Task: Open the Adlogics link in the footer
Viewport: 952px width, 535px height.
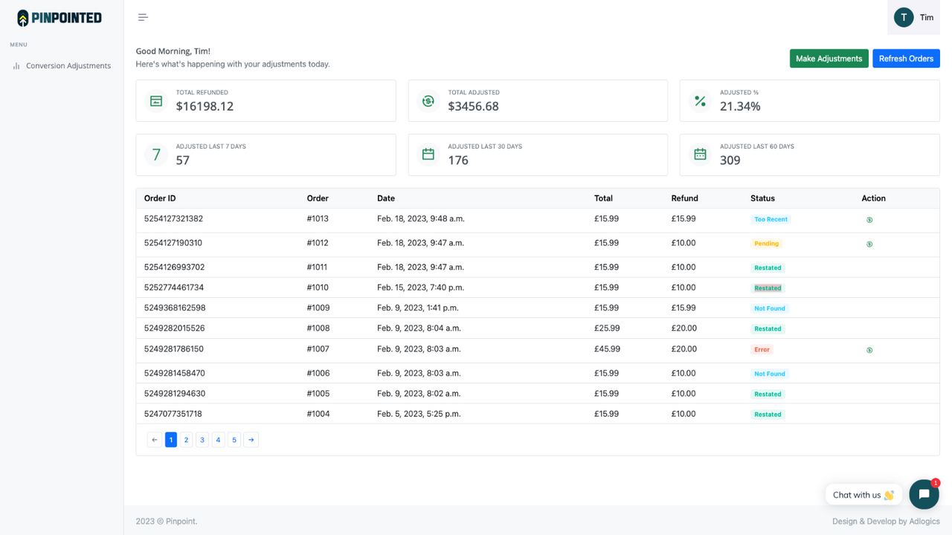Action: [x=924, y=521]
